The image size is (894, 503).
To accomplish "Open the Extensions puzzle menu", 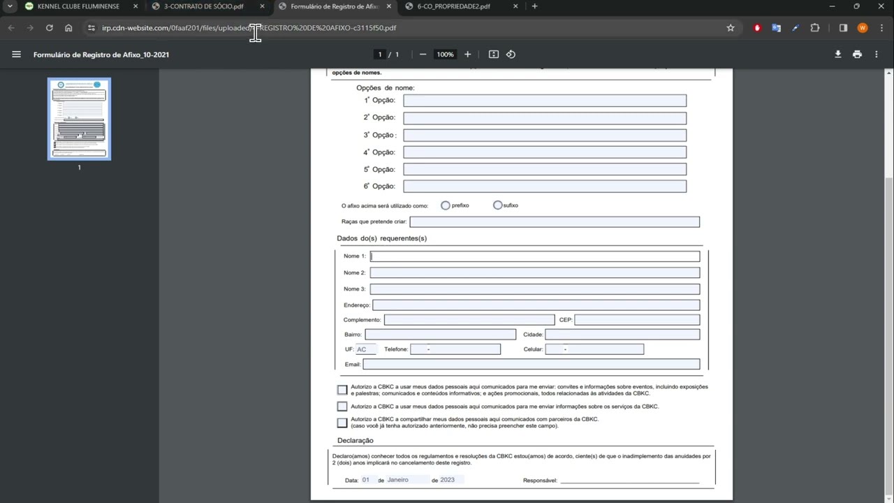I will 814,28.
